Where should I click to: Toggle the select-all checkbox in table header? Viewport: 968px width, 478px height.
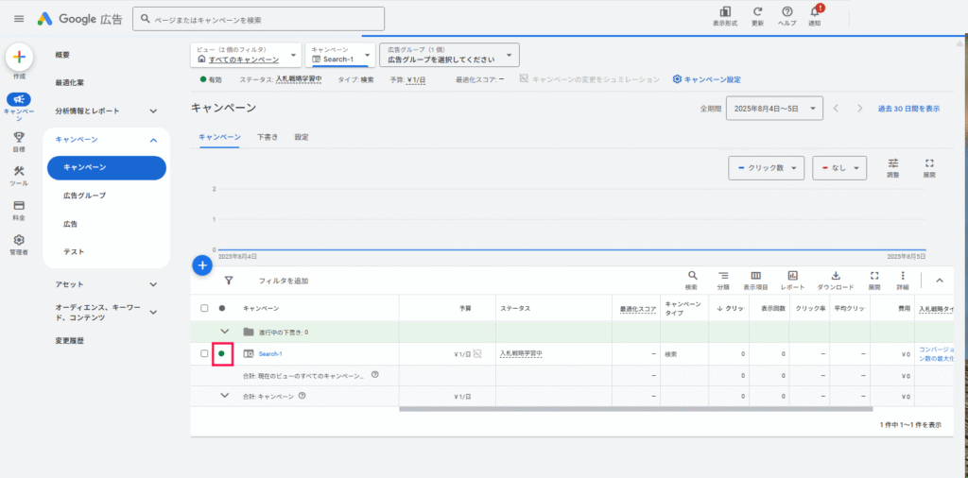tap(204, 308)
